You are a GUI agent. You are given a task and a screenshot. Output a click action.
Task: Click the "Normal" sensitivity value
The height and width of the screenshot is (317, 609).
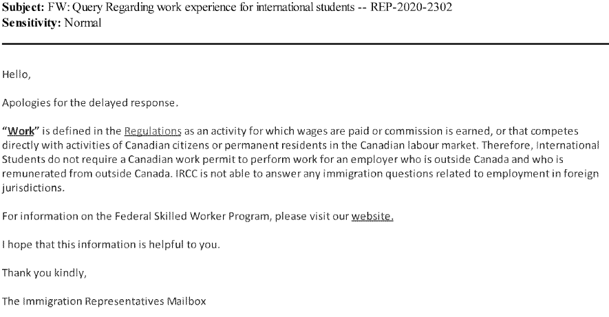point(83,23)
